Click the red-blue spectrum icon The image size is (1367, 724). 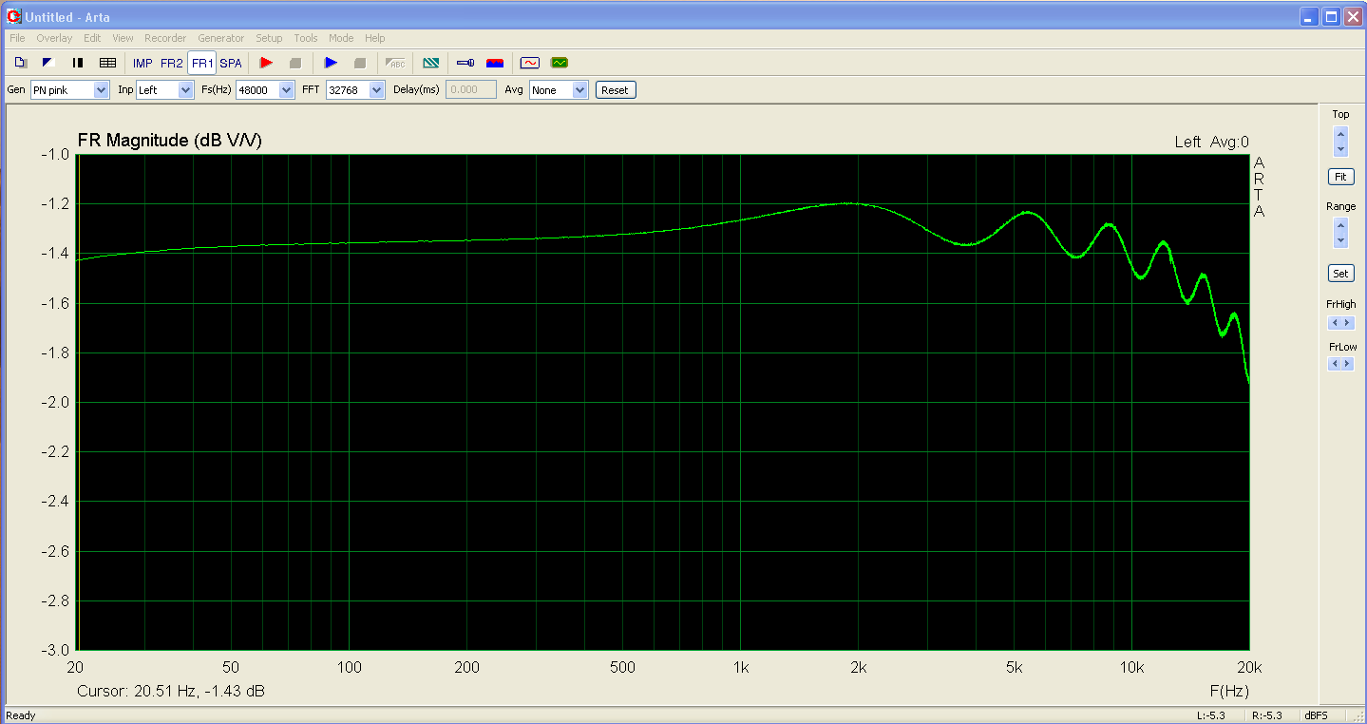pyautogui.click(x=495, y=63)
